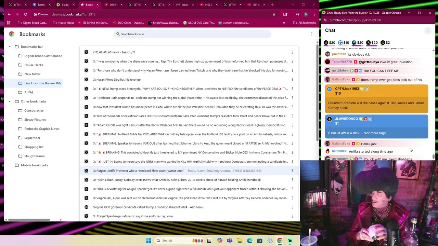Open the apps grid in the bookmarks bar
Screen dimensions: 438x246
tap(9, 23)
